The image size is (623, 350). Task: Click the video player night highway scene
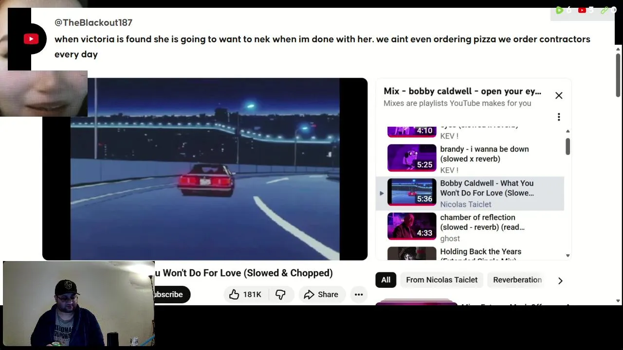[205, 169]
